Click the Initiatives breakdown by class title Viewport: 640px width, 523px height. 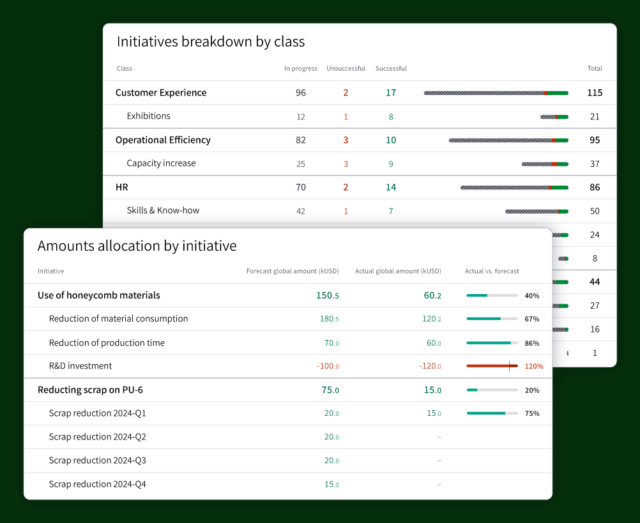point(211,41)
